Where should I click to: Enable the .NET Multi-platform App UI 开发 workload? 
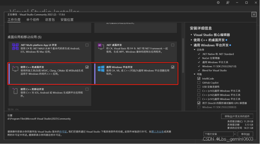tap(87, 45)
